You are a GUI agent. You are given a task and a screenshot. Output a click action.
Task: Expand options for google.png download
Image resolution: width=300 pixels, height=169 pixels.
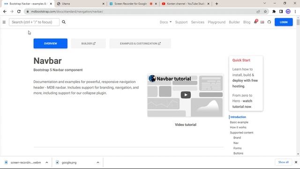pos(98,162)
